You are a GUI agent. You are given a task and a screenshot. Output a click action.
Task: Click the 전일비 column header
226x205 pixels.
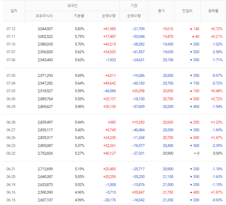click(187, 11)
